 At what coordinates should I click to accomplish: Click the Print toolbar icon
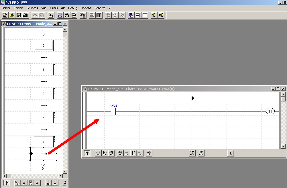click(25, 15)
